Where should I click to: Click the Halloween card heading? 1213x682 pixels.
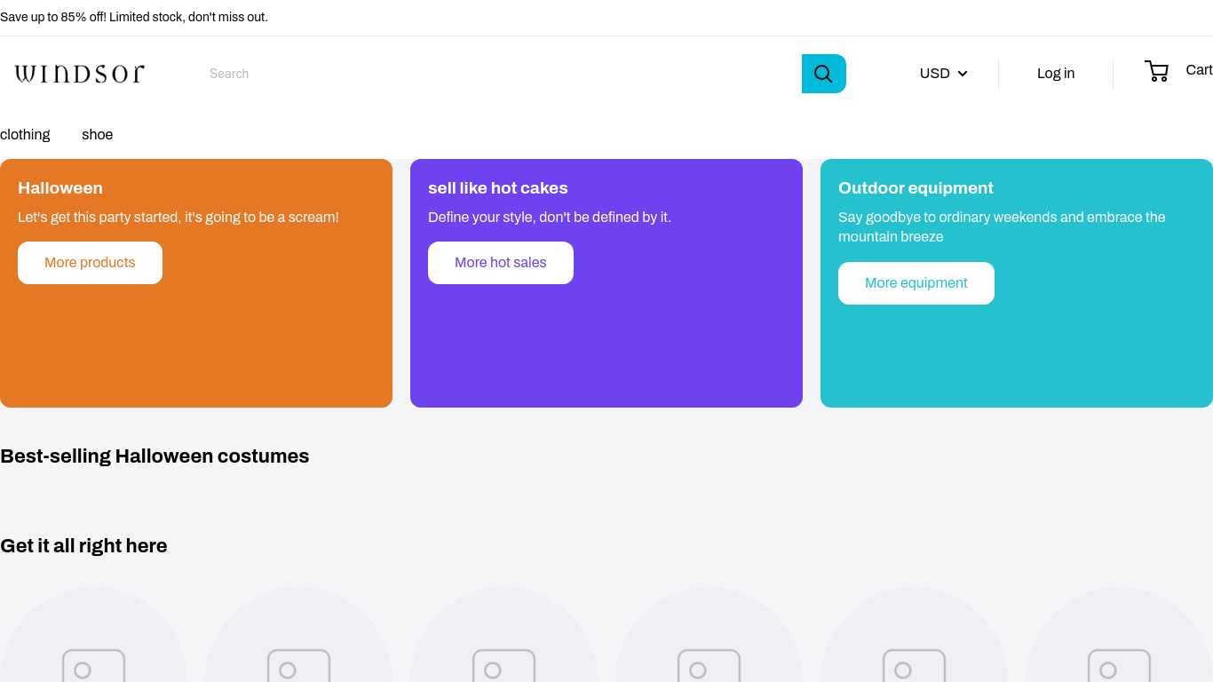(x=60, y=188)
